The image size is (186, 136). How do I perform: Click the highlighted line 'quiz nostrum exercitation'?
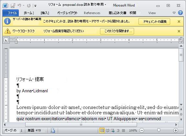(x=89, y=119)
